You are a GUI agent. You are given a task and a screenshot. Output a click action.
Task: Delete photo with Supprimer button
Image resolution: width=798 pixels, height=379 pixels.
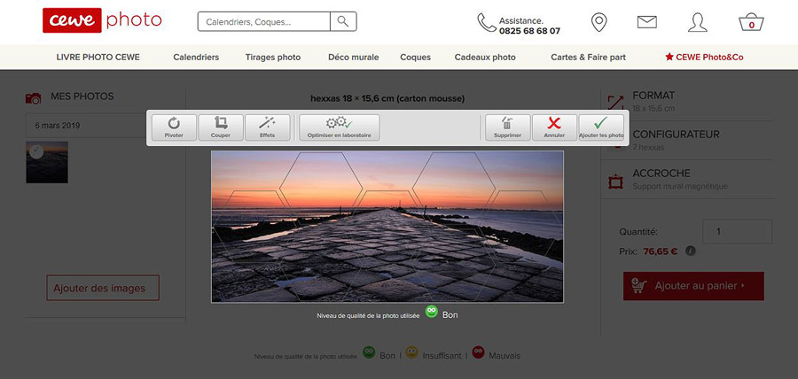507,128
